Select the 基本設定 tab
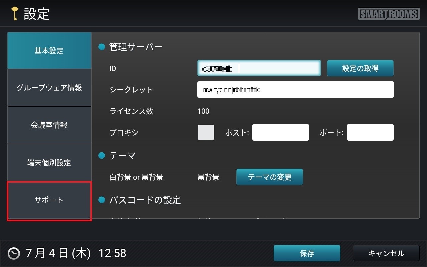This screenshot has height=267, width=427. pos(49,51)
